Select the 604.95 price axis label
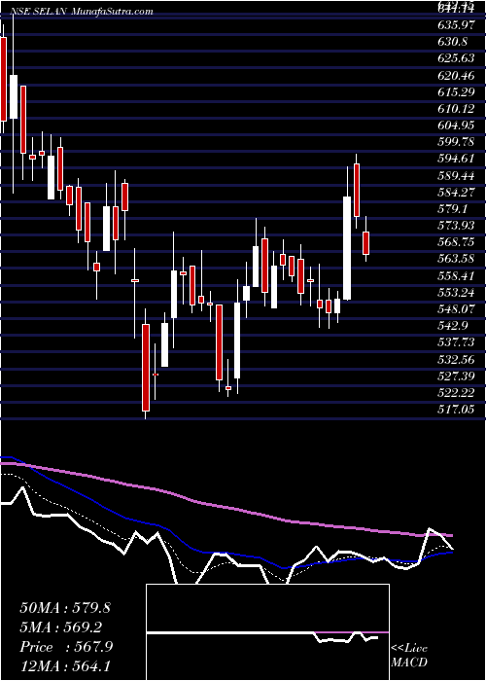Screen dimensions: 486x681 pos(456,125)
